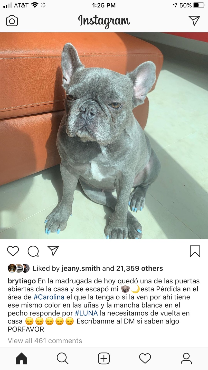Open the camera from the top bar

[12, 21]
